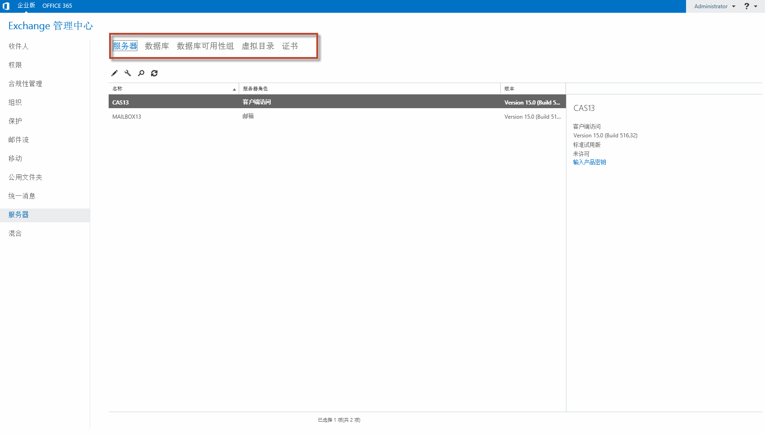
Task: Select the CAS13 server row
Action: click(337, 102)
